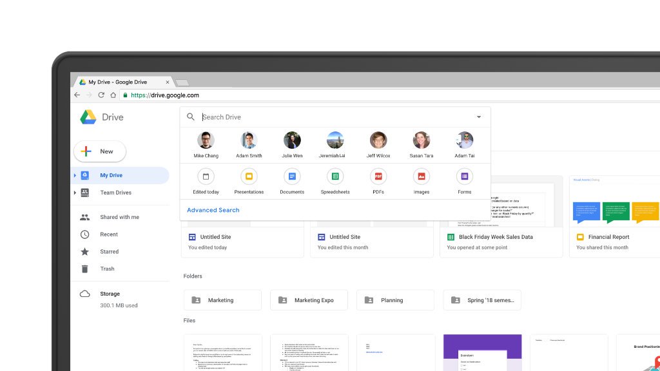Select My Drive in sidebar
Viewport: 660px width, 371px height.
(x=120, y=175)
